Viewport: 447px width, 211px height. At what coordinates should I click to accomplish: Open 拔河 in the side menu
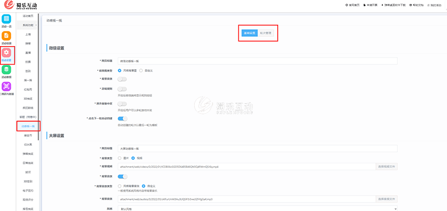(x=28, y=172)
